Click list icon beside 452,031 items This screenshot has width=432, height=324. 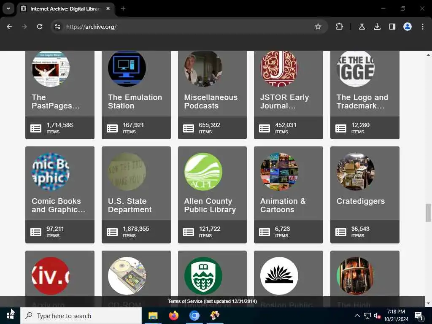coord(265,128)
